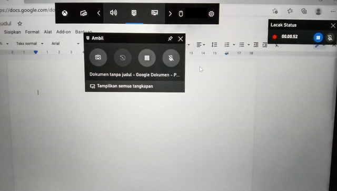Click the left indent ruler marker
Screen dimensions: 337x191
click(36, 52)
